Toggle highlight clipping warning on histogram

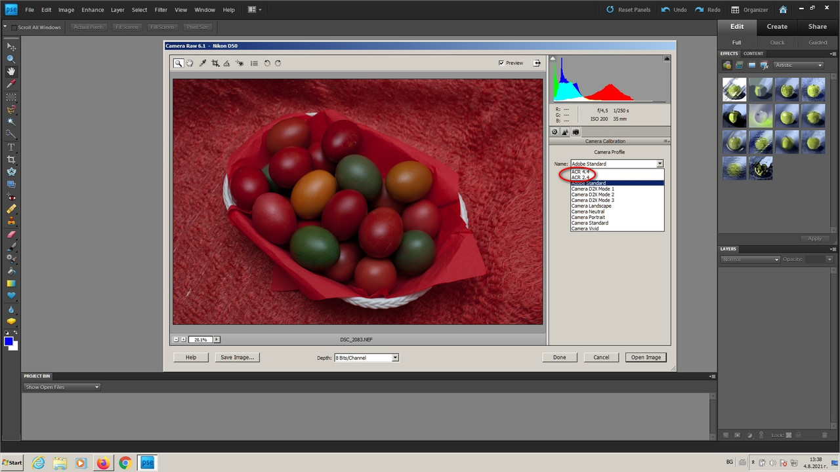pos(667,59)
